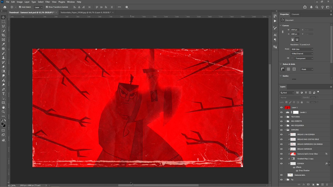Collapse the SAMURAI group

click(x=285, y=130)
